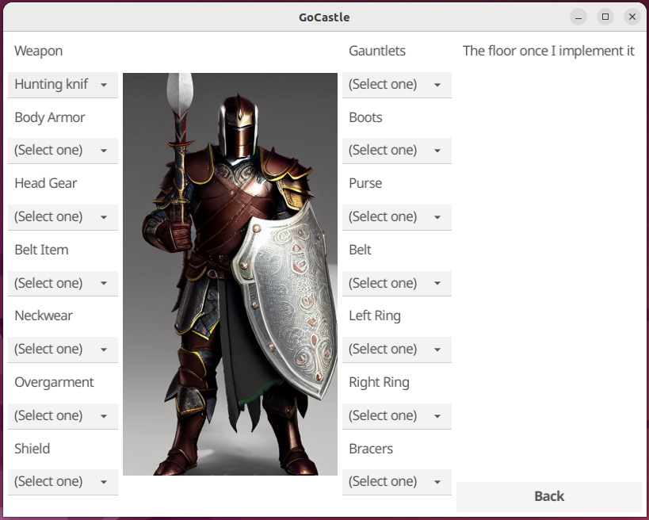Expand the Overgarment dropdown
The width and height of the screenshot is (649, 520).
(63, 416)
